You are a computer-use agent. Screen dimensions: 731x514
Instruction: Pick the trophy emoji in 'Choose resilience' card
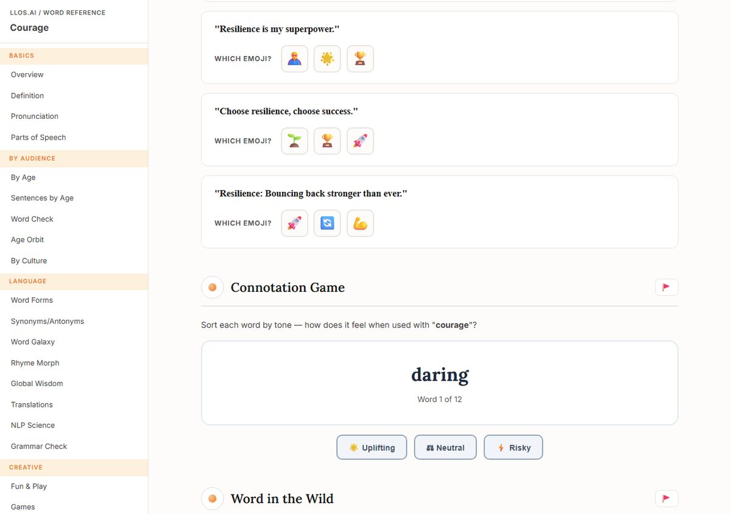pos(327,141)
